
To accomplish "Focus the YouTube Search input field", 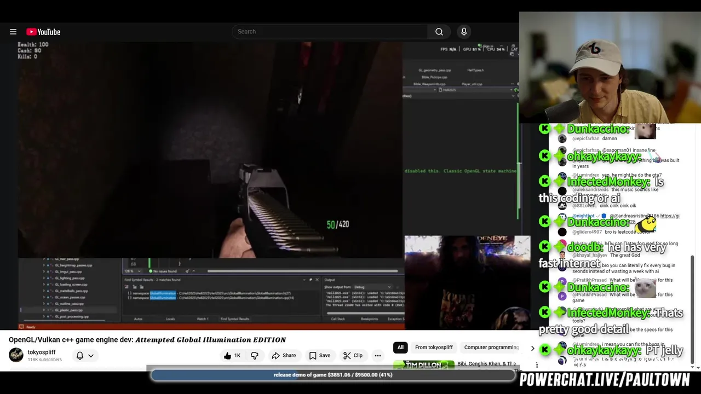I will (330, 32).
